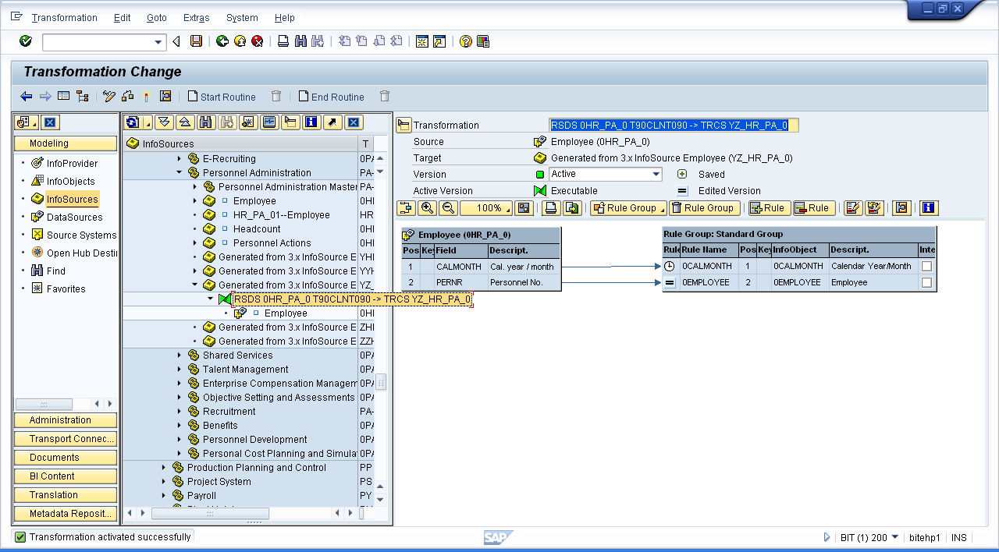999x552 pixels.
Task: Click the green Back arrow icon
Action: (x=222, y=41)
